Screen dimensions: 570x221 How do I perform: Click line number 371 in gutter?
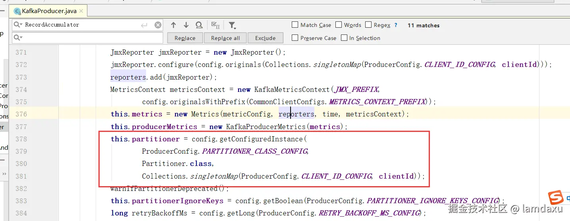(21, 52)
